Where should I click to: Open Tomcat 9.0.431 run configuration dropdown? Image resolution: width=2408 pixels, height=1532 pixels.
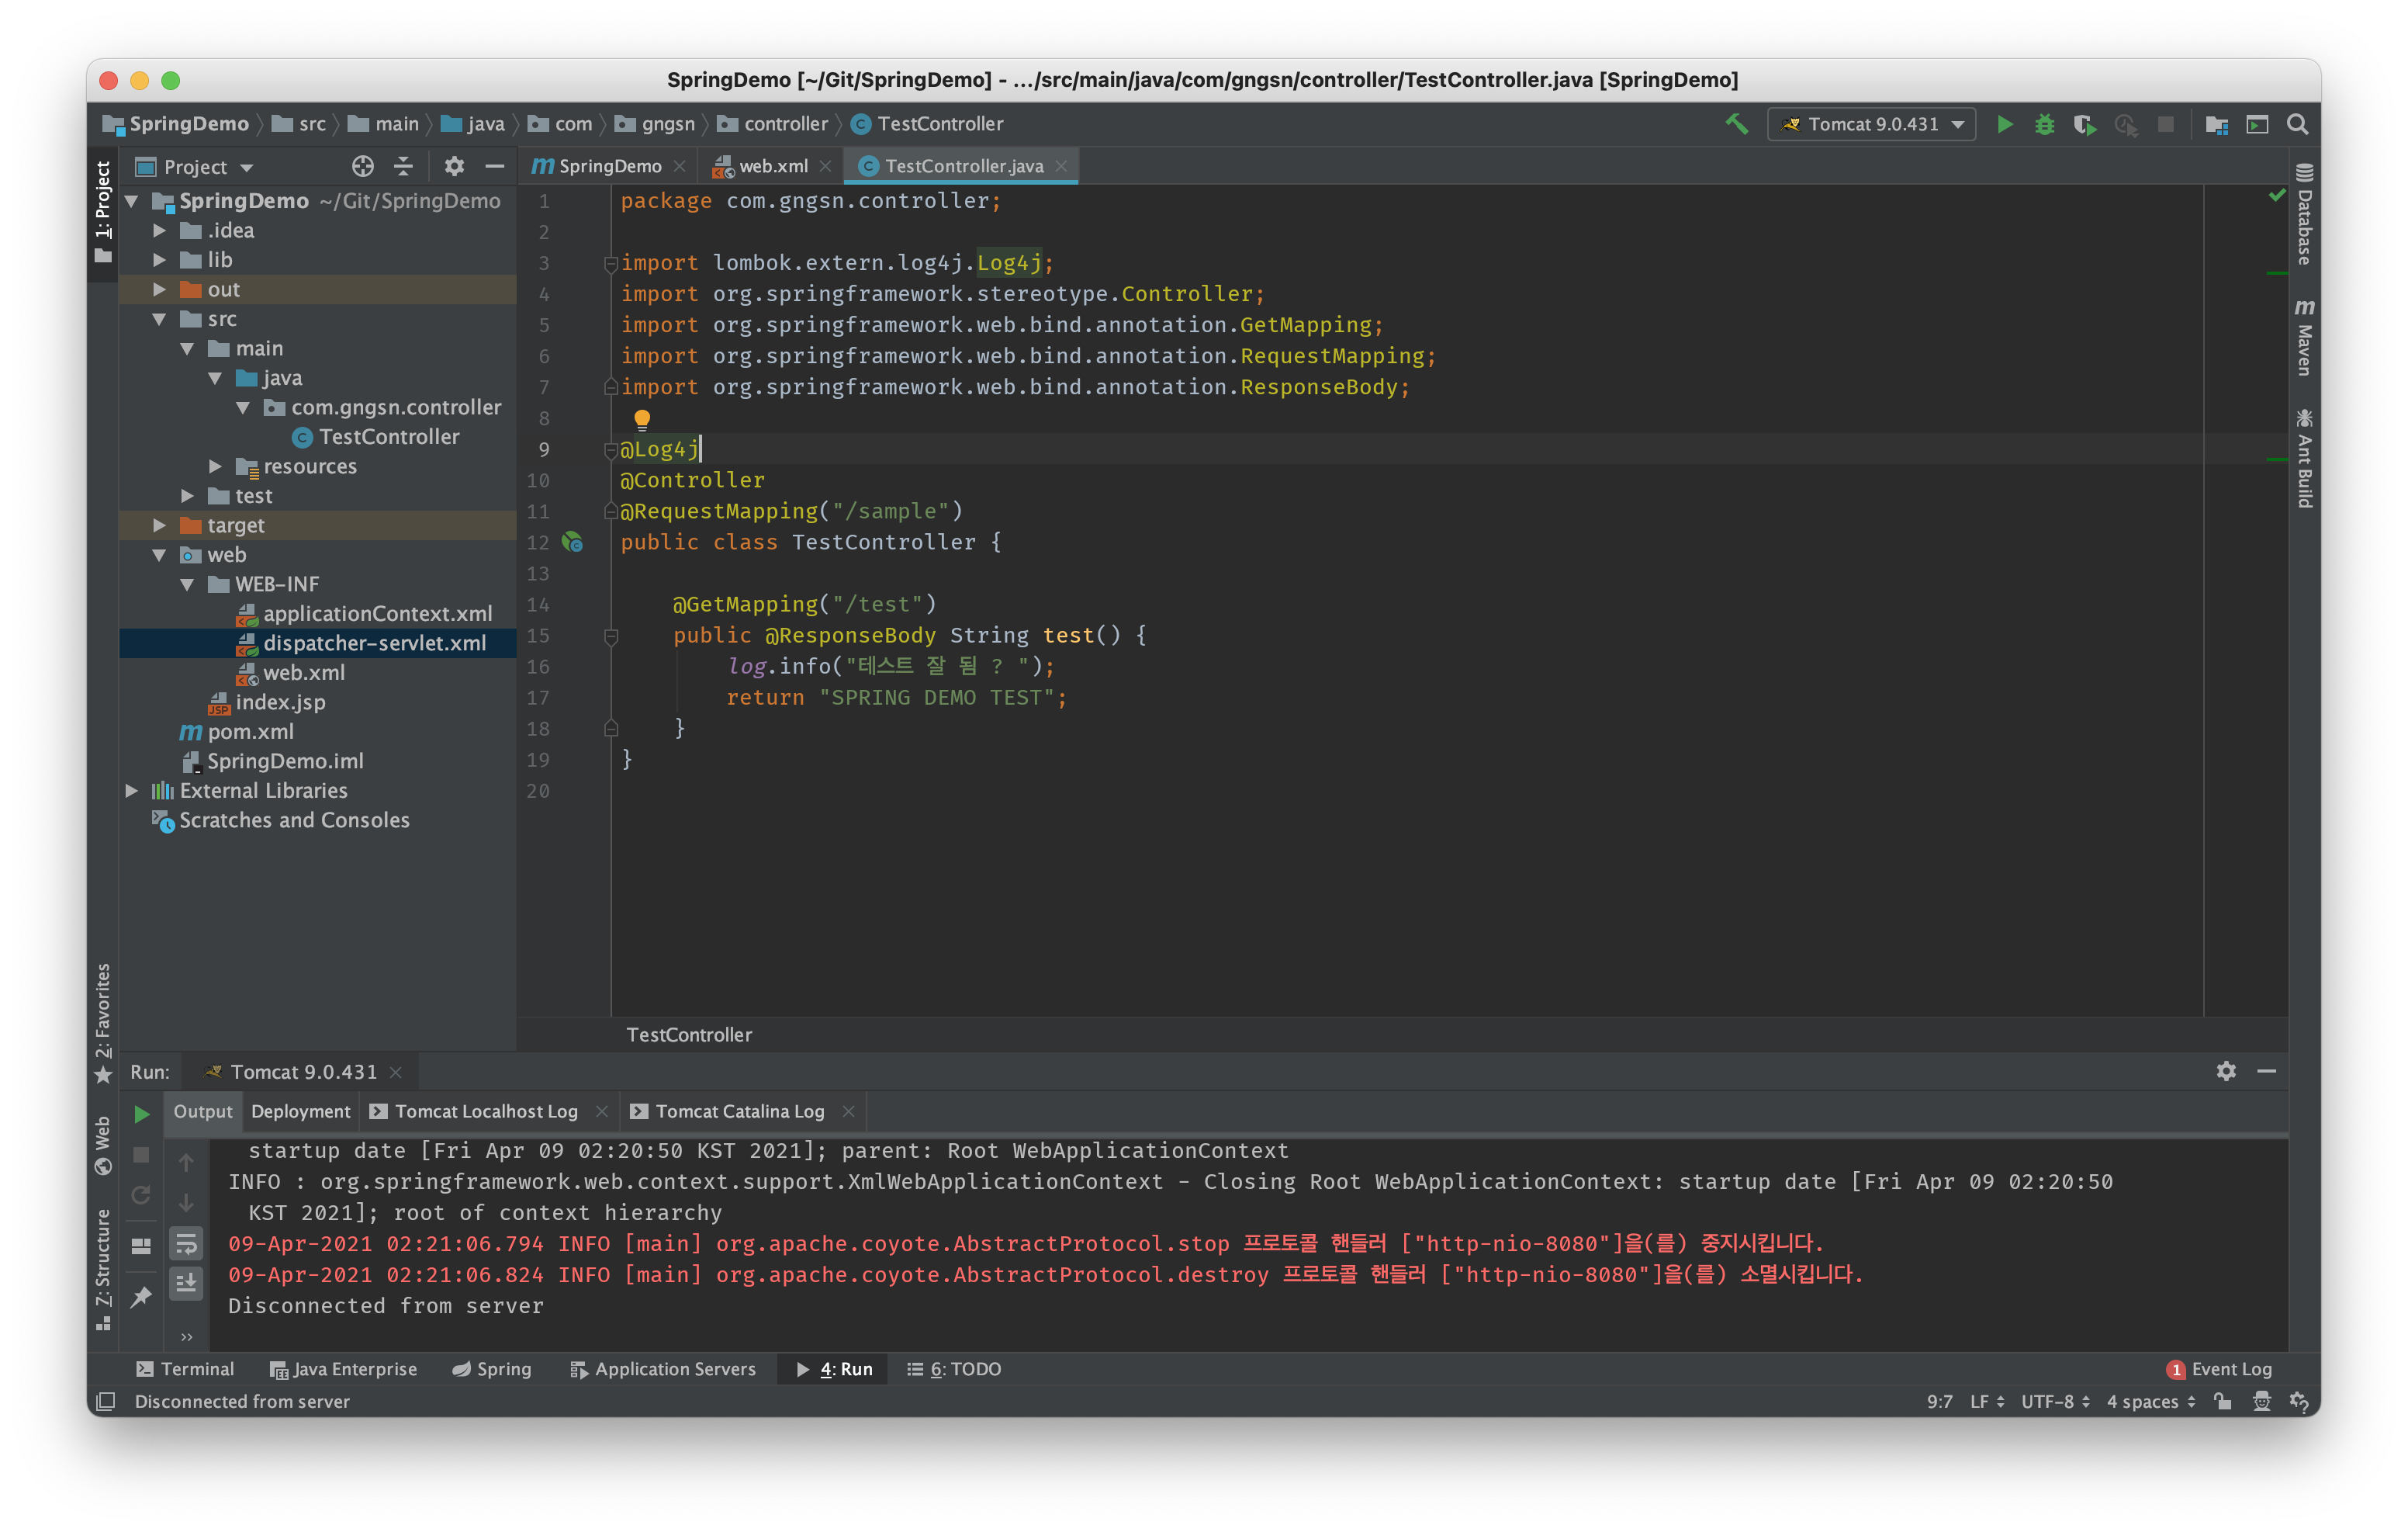tap(1872, 124)
